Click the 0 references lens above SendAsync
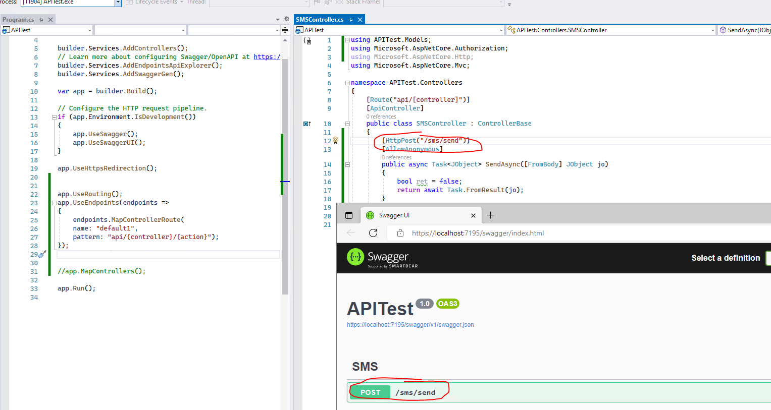Screen dimensions: 771x410 396,157
